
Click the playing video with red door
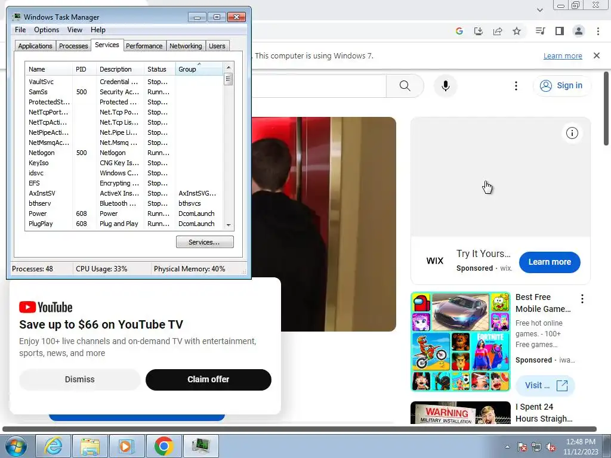[x=324, y=224]
